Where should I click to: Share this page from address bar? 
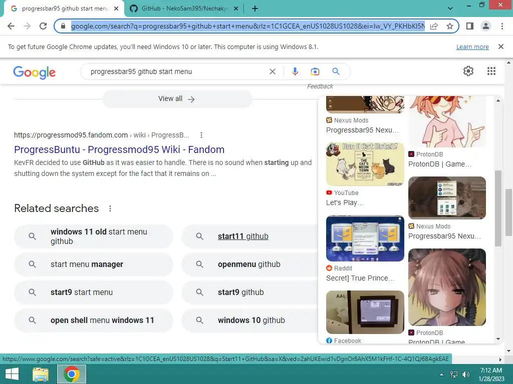(x=434, y=26)
